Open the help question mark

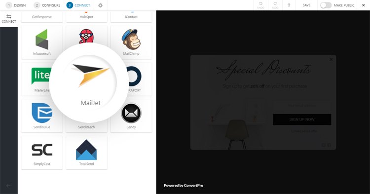(289, 5)
